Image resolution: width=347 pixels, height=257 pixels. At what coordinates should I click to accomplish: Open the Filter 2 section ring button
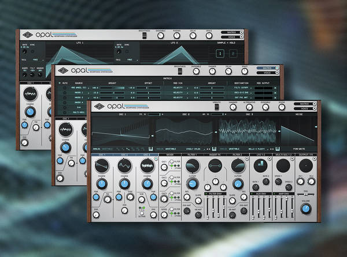[247, 158]
